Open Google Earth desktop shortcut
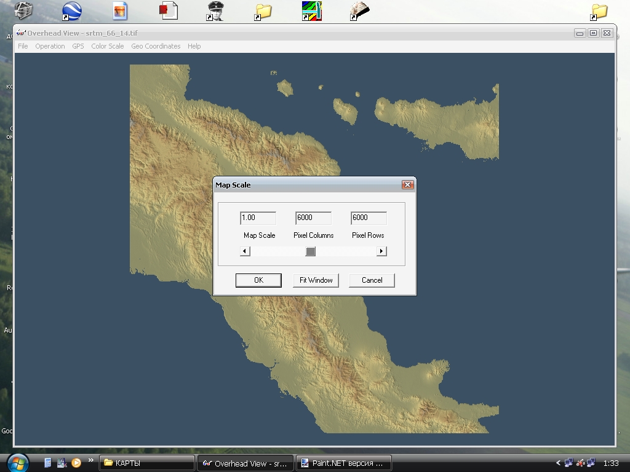The height and width of the screenshot is (472, 630). tap(72, 11)
